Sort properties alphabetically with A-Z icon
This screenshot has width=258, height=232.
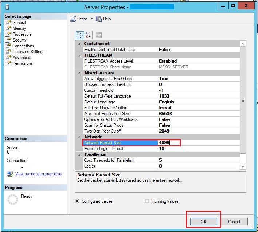(x=88, y=35)
